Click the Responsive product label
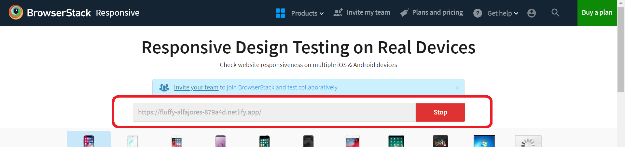 [x=118, y=13]
